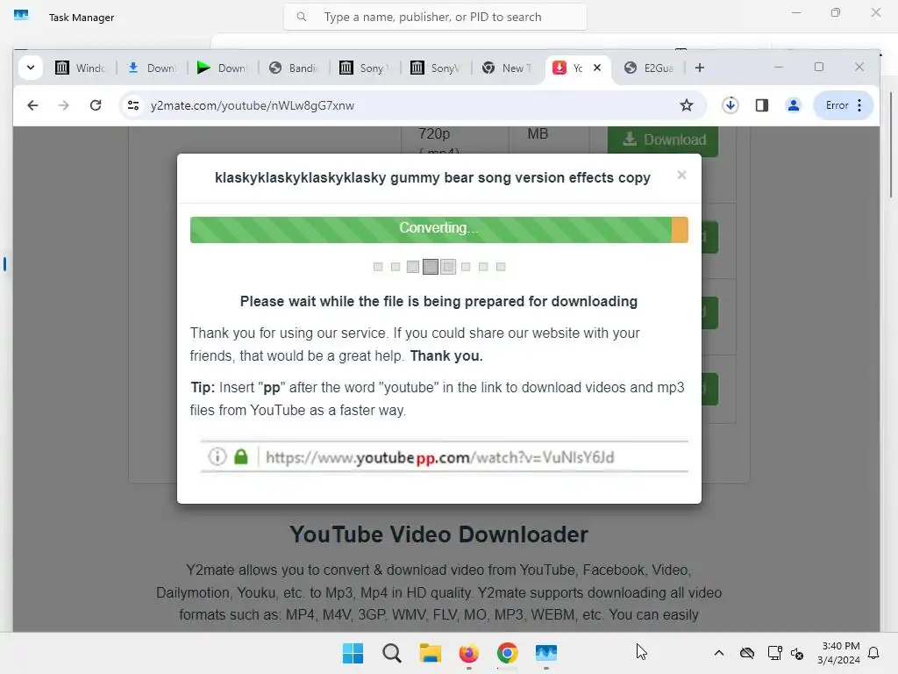This screenshot has width=898, height=674.
Task: Switch to the SonyV browser tab
Action: click(x=435, y=68)
